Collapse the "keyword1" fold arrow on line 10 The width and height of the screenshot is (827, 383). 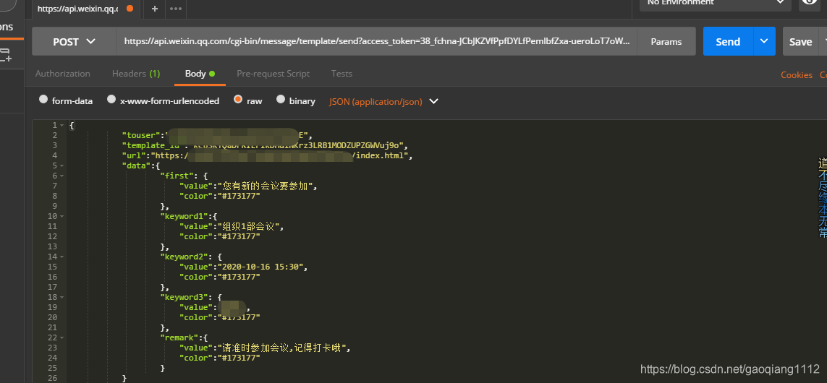tap(62, 217)
